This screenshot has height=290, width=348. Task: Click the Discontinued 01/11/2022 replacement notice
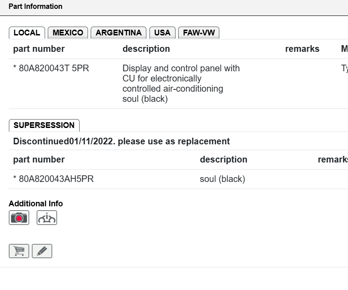[122, 142]
